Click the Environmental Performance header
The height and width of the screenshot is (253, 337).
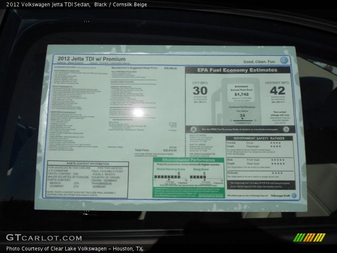(x=188, y=160)
